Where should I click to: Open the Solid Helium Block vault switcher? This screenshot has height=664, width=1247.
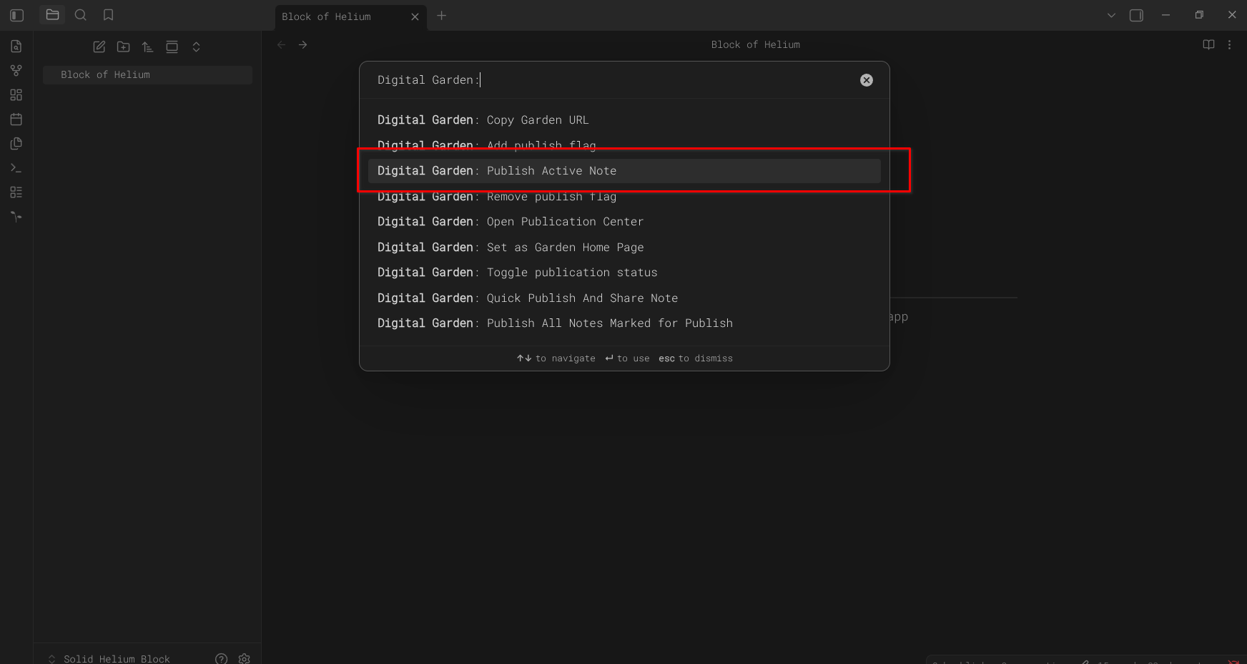pyautogui.click(x=109, y=658)
